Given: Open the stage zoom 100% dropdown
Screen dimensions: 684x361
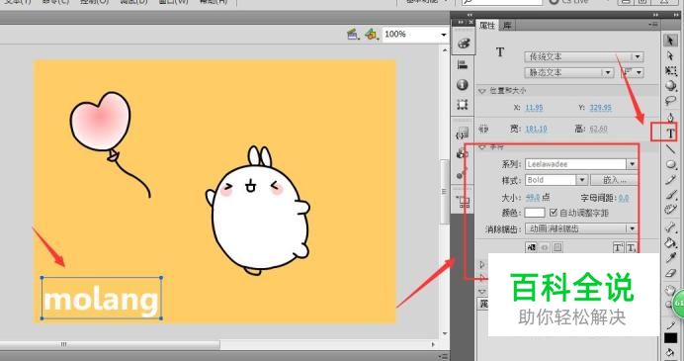Looking at the screenshot, I should point(443,35).
